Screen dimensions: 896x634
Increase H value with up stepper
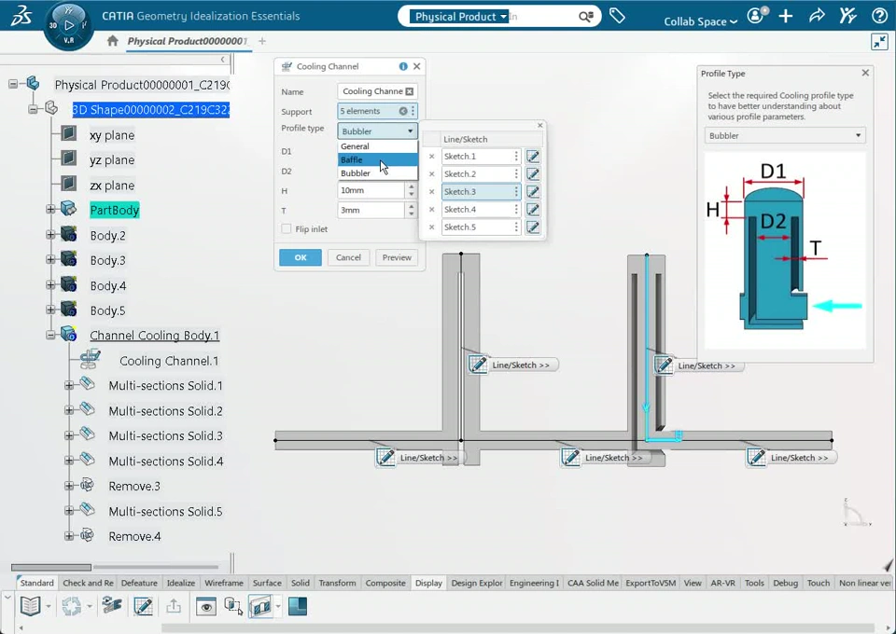(x=411, y=186)
